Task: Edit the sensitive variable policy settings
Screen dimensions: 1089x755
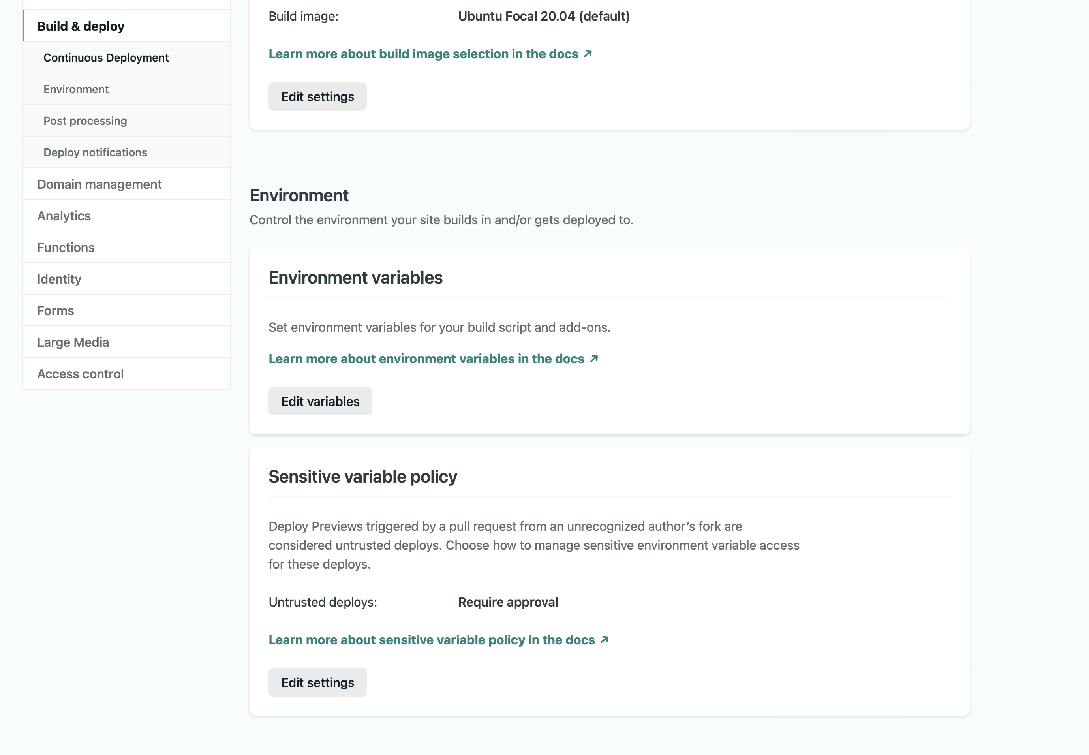Action: pyautogui.click(x=317, y=682)
